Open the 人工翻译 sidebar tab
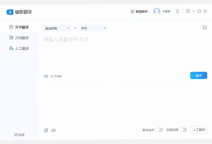 [x=19, y=49]
